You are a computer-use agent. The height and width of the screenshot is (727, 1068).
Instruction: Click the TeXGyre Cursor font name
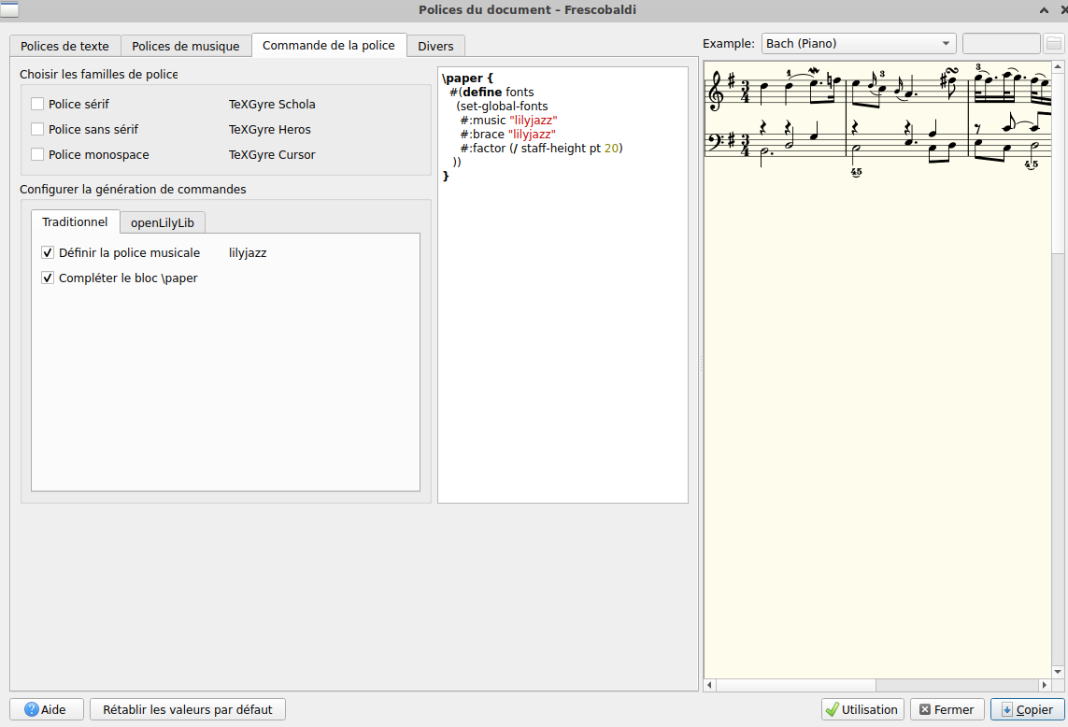[272, 155]
